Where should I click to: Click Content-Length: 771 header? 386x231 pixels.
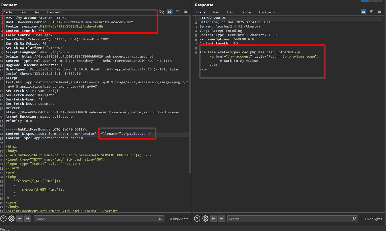point(25,31)
